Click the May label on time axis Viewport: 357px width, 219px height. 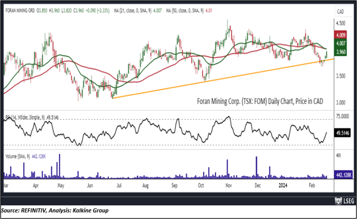click(x=61, y=186)
